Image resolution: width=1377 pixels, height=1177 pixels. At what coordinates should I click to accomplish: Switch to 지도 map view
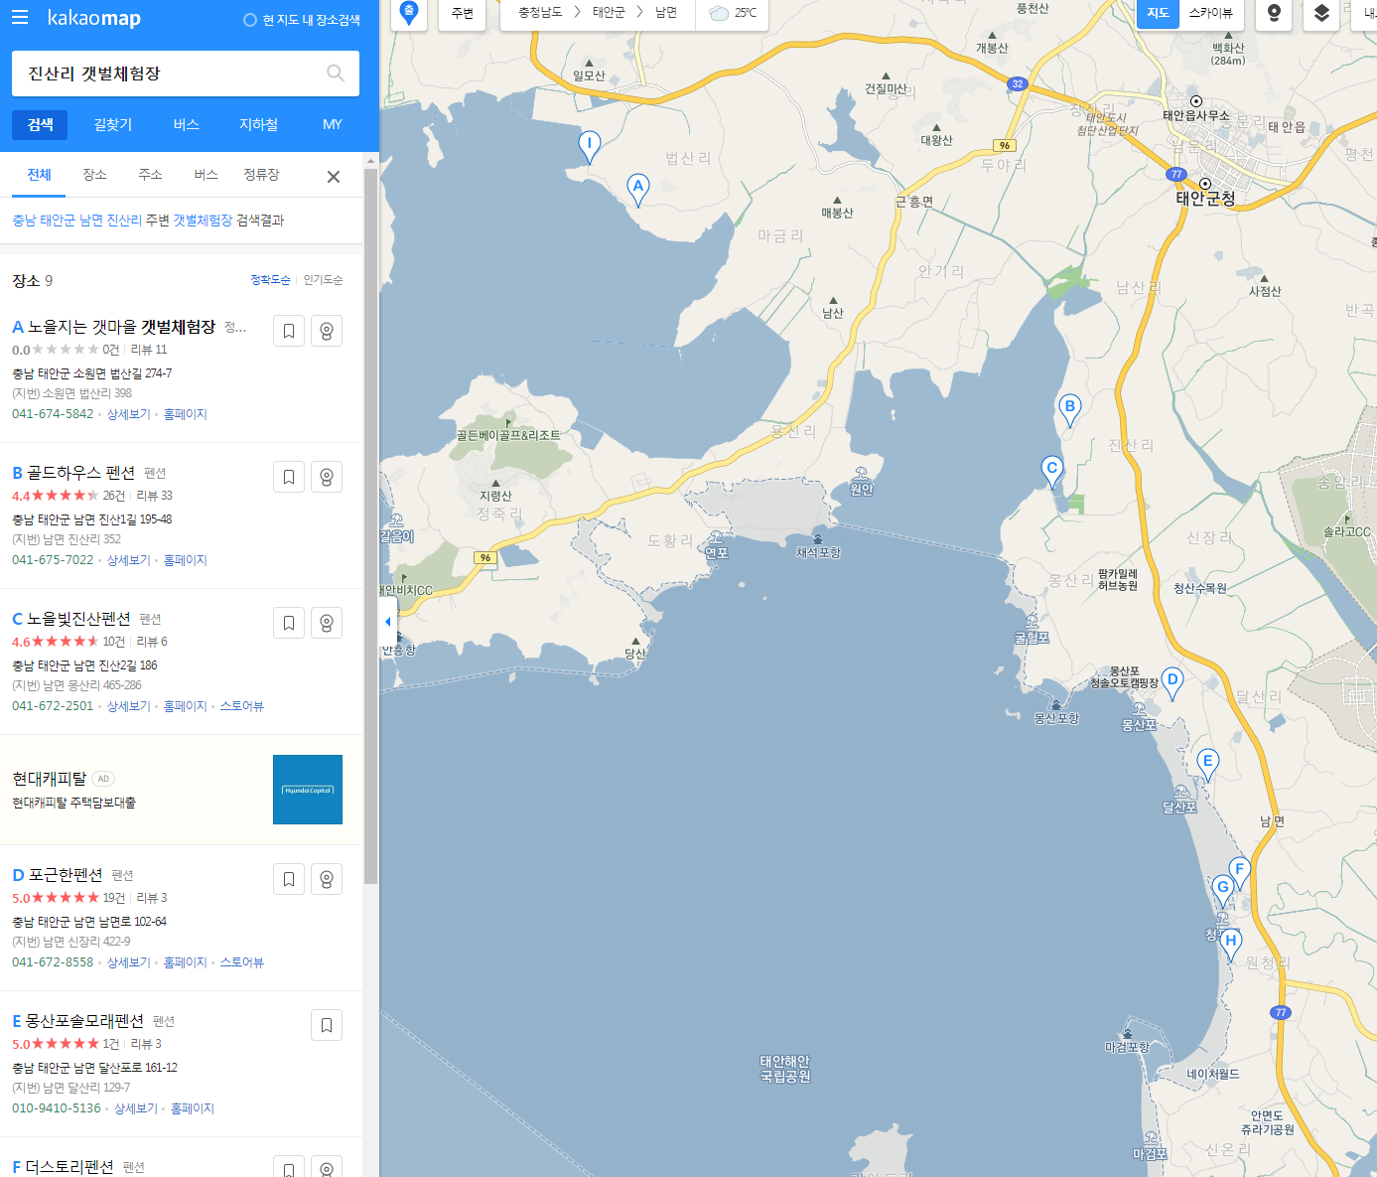pyautogui.click(x=1158, y=13)
